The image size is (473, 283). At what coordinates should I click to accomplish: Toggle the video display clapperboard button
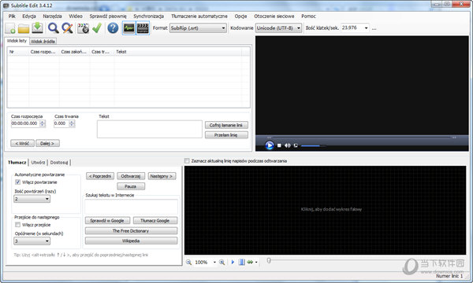tap(143, 28)
